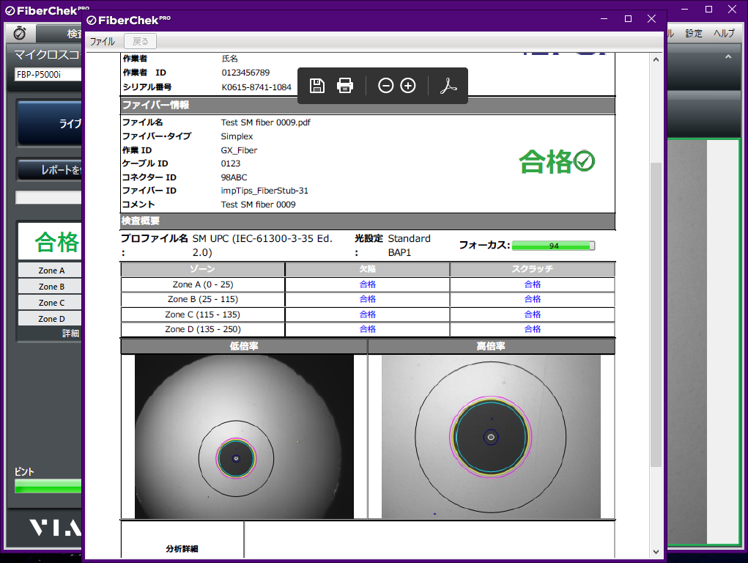Click the ゾーン column header
This screenshot has width=748, height=563.
point(203,269)
